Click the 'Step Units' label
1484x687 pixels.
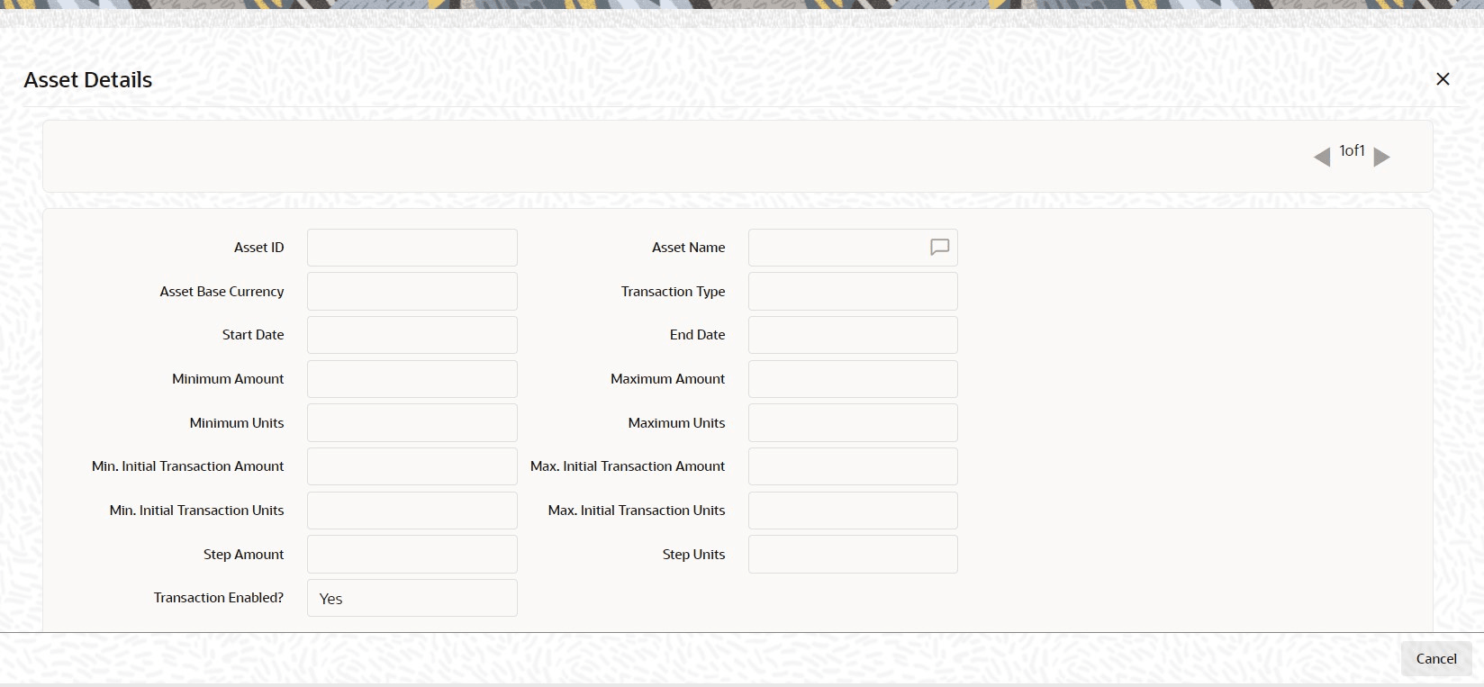click(693, 555)
